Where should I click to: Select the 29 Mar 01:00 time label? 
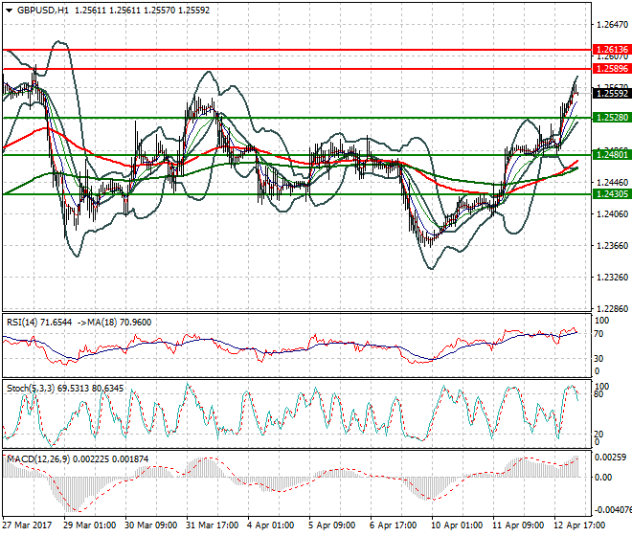tap(89, 525)
